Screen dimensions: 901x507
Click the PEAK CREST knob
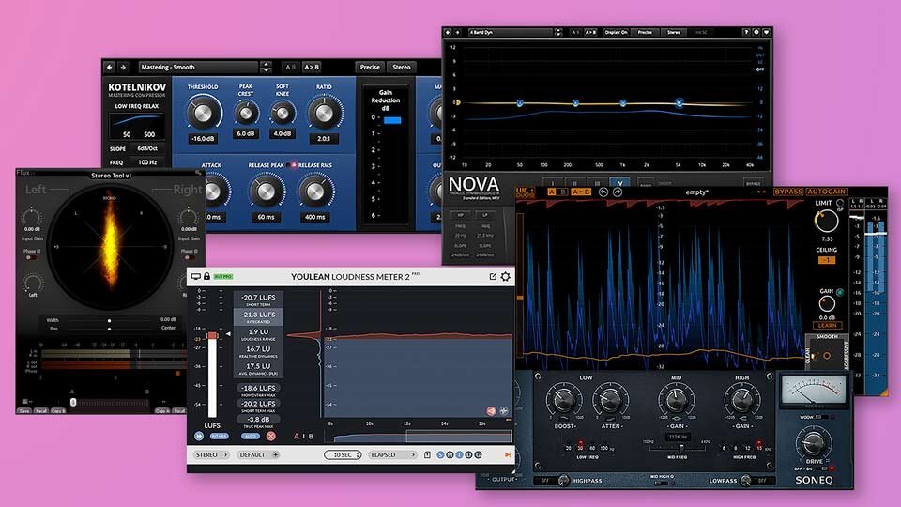(x=246, y=114)
